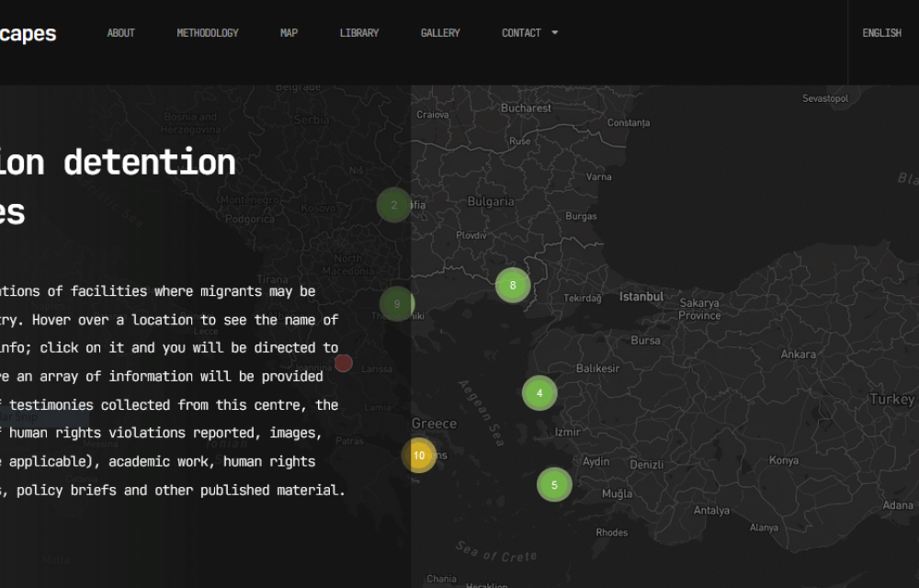
Task: Open the English language selector
Action: (881, 33)
